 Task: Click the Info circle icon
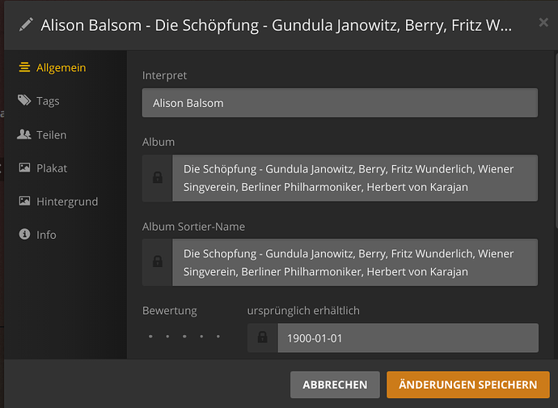24,235
